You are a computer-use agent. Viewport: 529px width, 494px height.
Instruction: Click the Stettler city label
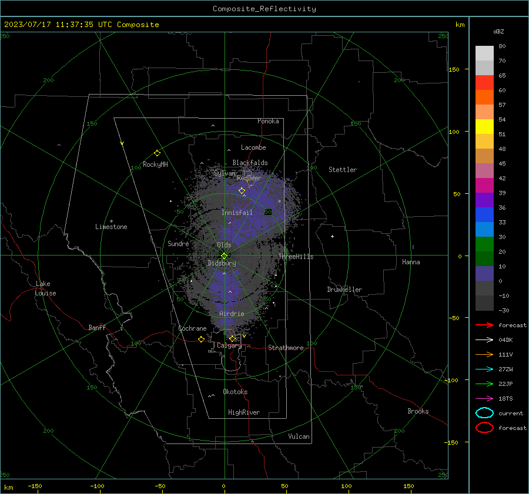343,170
